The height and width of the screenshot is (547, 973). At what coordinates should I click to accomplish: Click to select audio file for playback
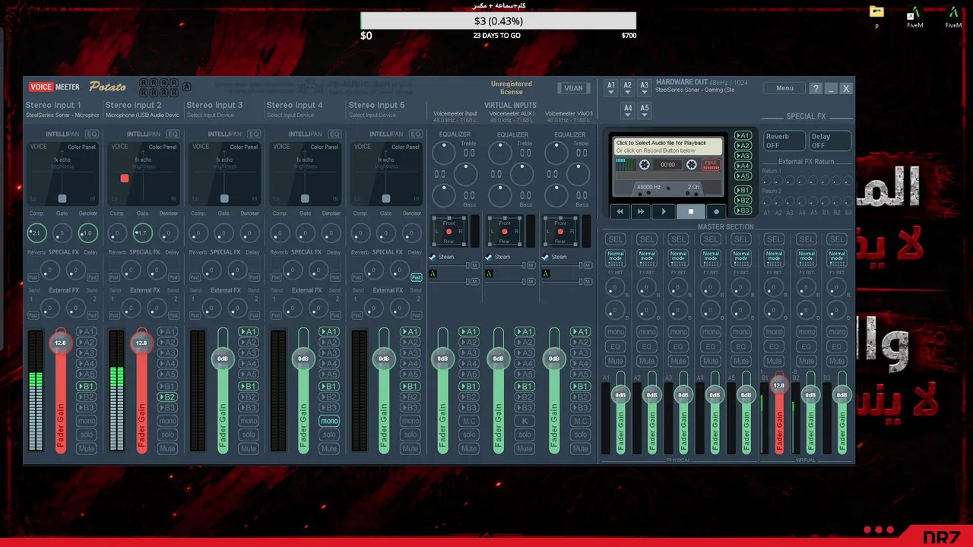(x=668, y=147)
